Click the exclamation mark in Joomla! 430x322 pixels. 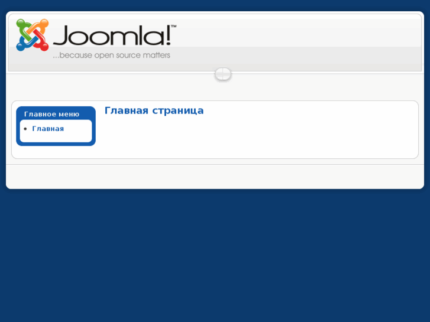pyautogui.click(x=168, y=35)
